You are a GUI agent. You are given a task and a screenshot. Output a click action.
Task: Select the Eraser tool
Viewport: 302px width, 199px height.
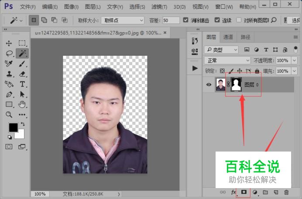coord(22,74)
